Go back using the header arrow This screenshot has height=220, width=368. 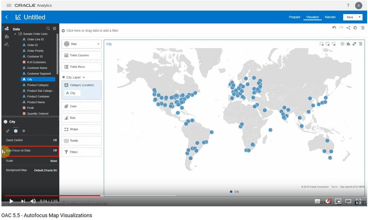[6, 17]
